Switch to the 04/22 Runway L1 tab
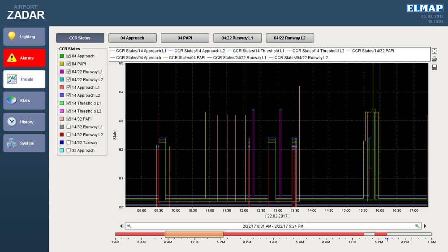 pyautogui.click(x=237, y=38)
